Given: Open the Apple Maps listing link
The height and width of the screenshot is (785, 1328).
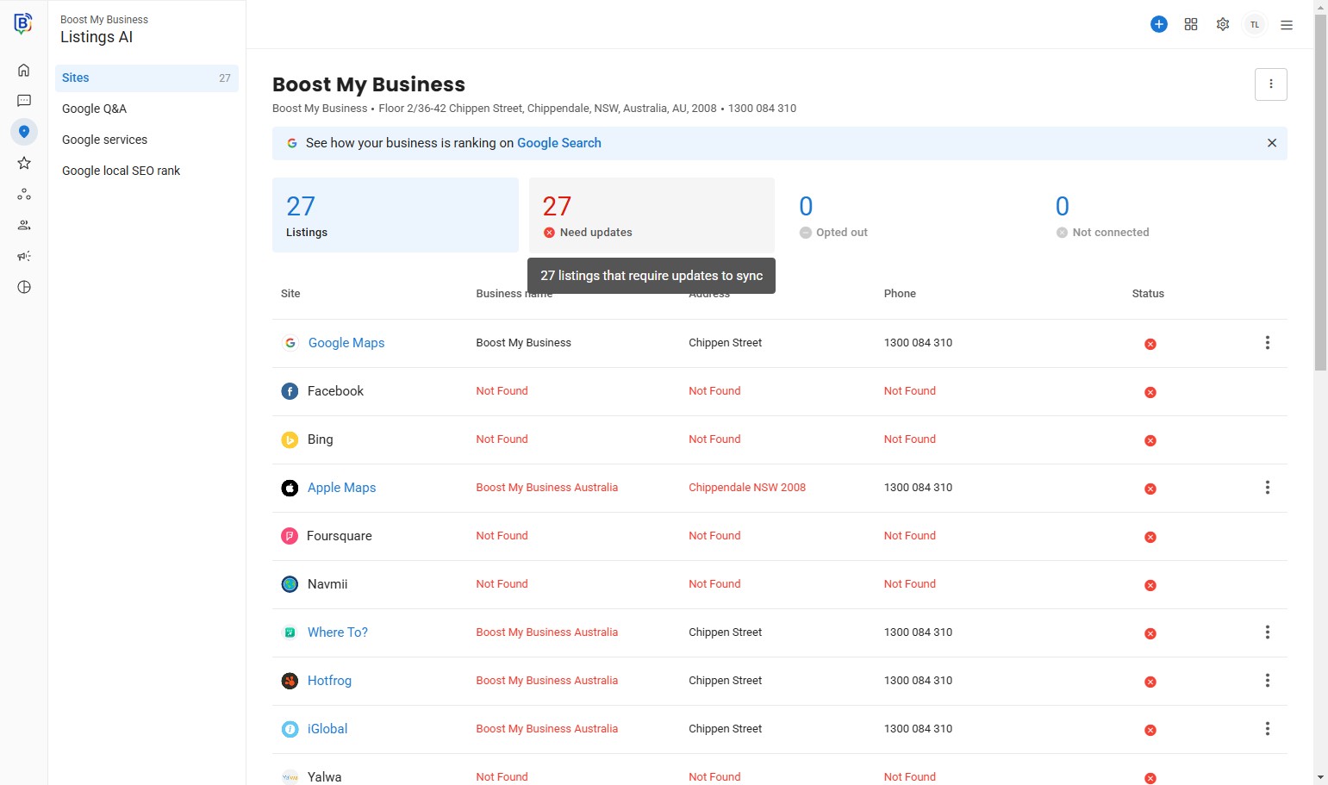Looking at the screenshot, I should 341,488.
